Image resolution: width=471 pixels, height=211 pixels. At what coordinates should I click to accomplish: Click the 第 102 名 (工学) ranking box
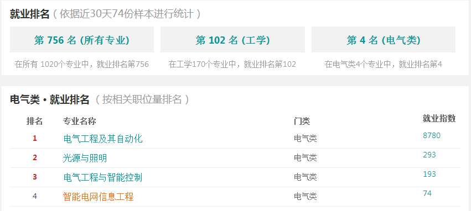232,40
